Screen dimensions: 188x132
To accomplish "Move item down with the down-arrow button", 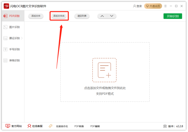I will click(x=112, y=16).
